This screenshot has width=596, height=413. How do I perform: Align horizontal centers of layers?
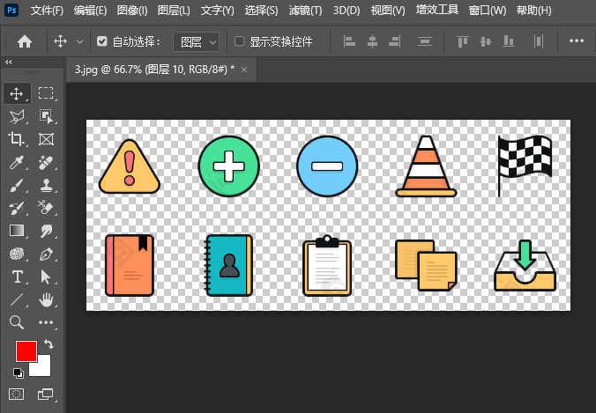(372, 41)
